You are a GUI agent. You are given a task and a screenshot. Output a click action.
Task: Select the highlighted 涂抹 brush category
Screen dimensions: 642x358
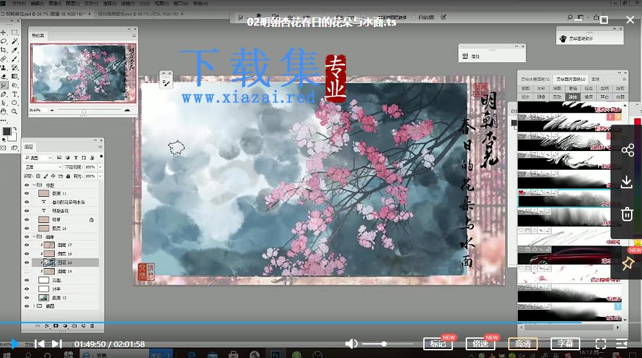tap(573, 97)
